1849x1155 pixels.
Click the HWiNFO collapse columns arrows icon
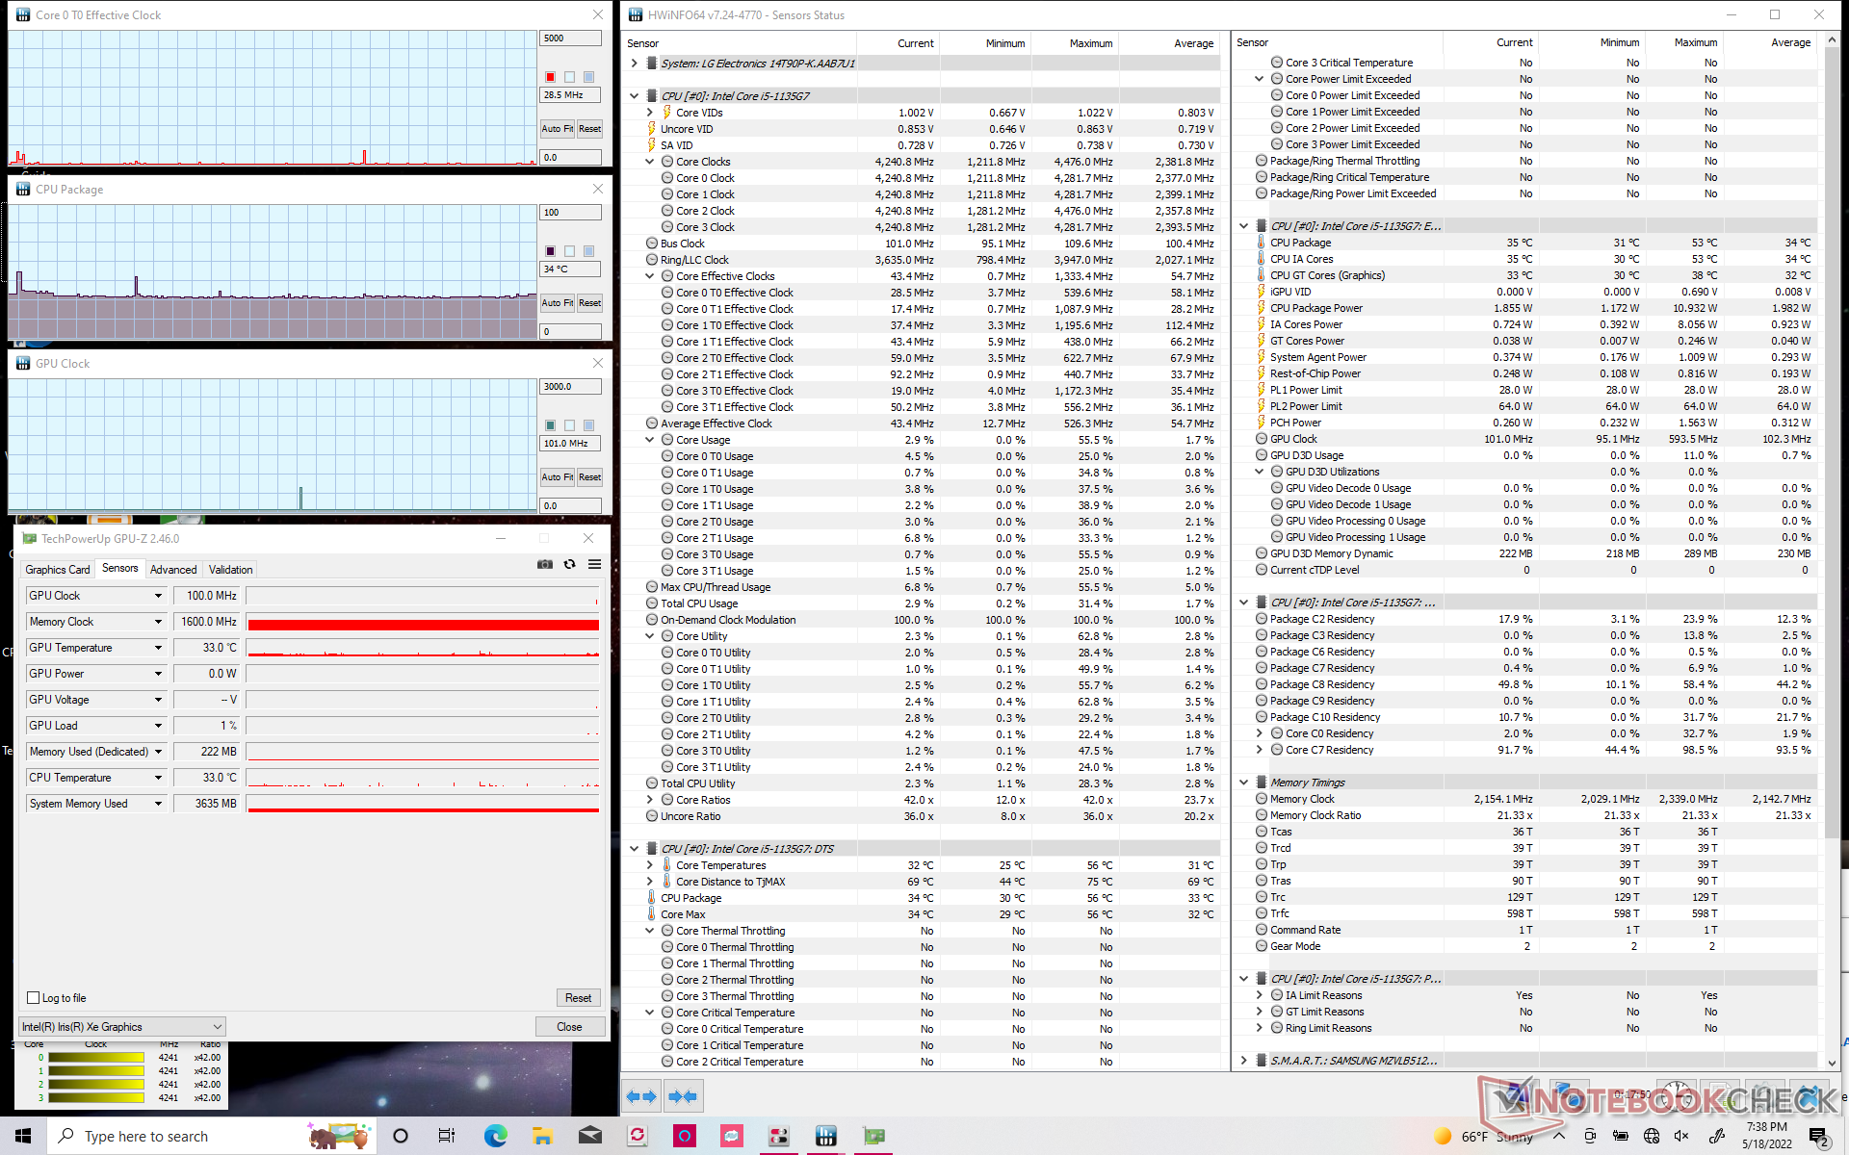[x=683, y=1096]
